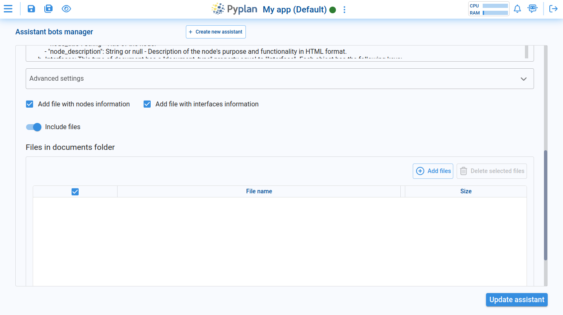This screenshot has width=563, height=315.
Task: Sort by the File name column header
Action: (x=259, y=191)
